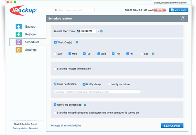Click the blue Backup arrow icon

point(19,27)
